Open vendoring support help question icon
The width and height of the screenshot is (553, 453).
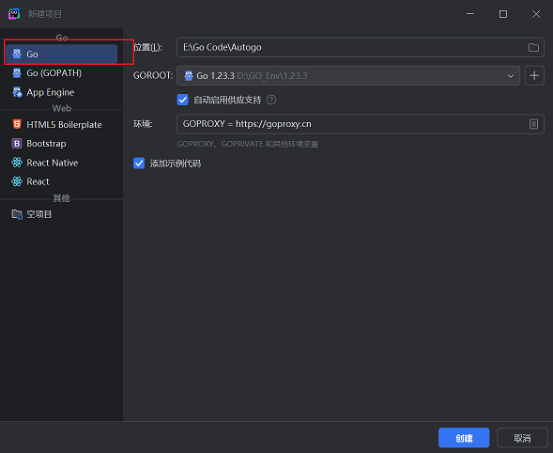271,100
